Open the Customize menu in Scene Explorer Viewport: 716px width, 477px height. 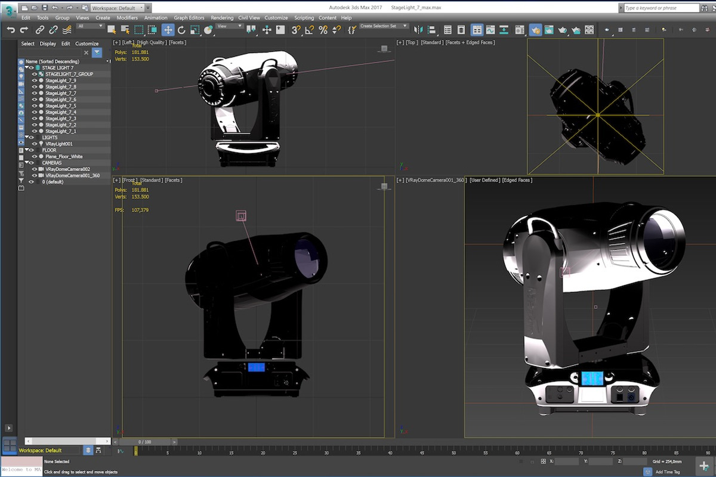pos(87,44)
